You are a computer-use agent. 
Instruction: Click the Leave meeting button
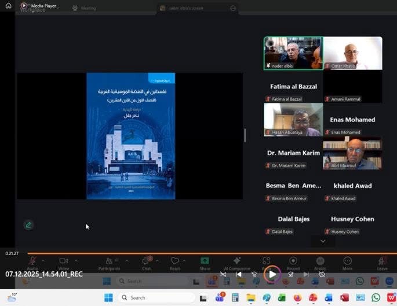pos(382,261)
